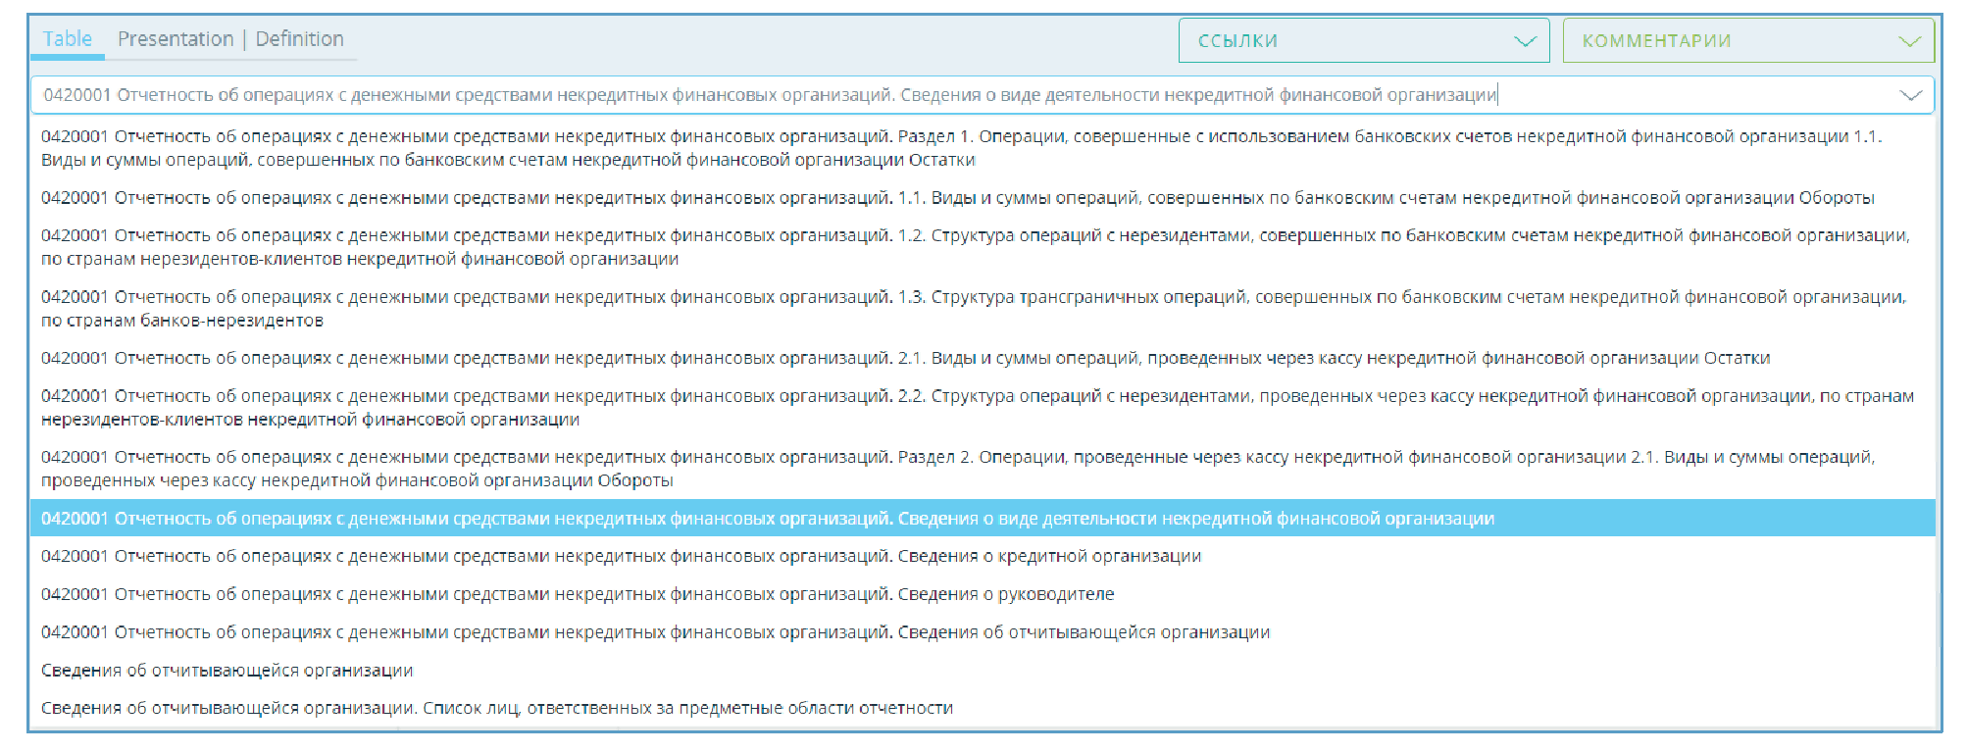Select option 1.2 Структура операций с нерезидентами
This screenshot has width=1967, height=752.
[x=975, y=247]
